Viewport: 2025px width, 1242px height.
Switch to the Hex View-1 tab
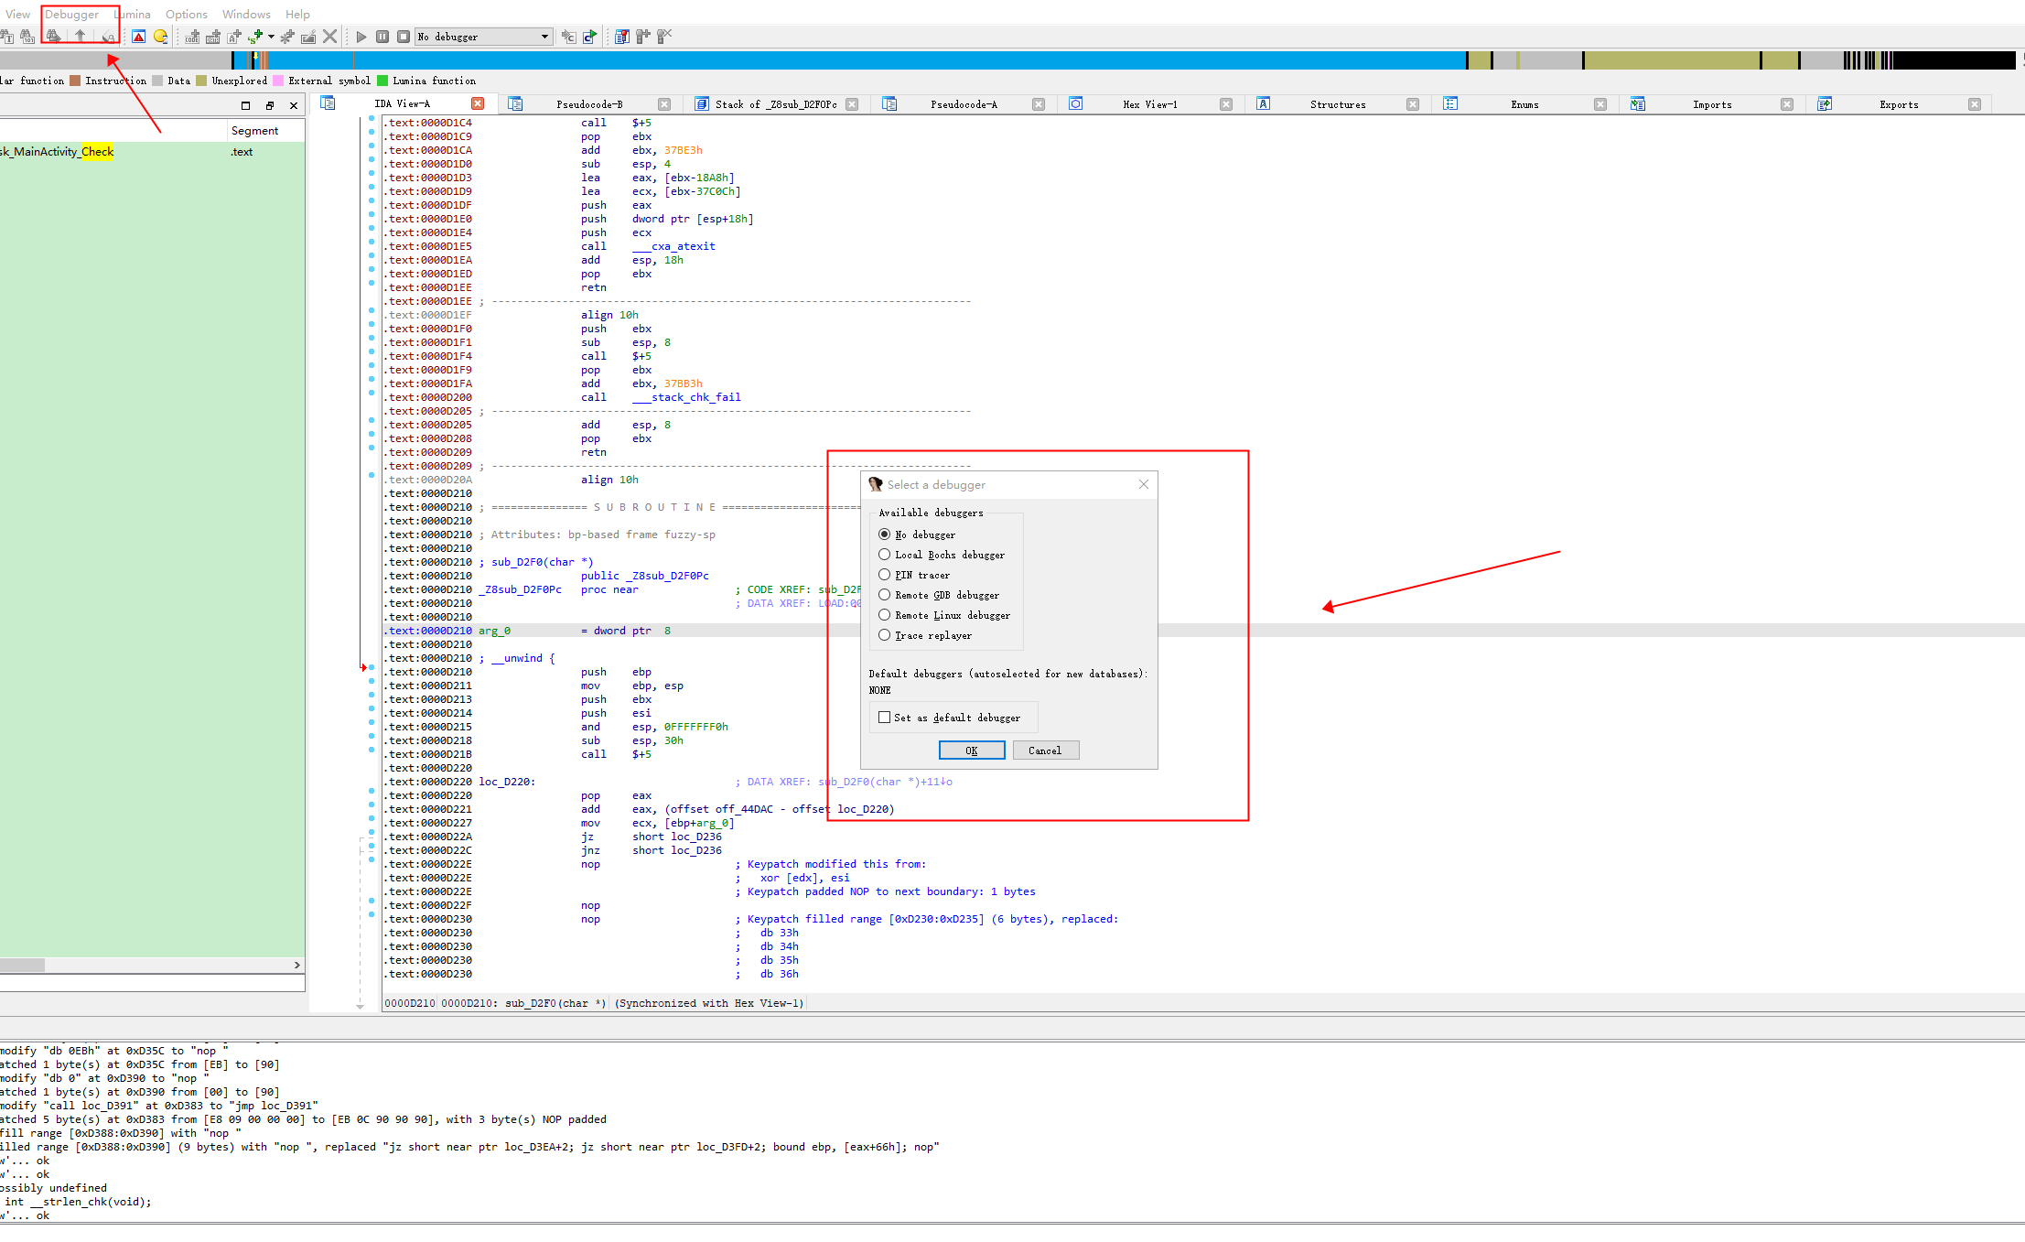[1149, 104]
